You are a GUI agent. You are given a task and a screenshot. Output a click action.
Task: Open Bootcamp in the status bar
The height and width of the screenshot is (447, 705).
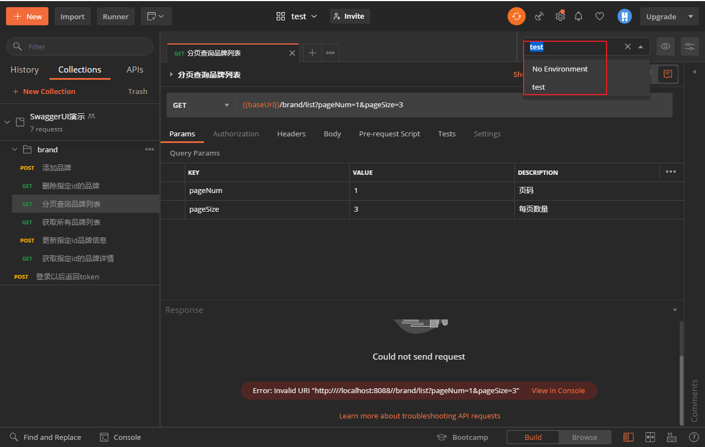point(462,437)
